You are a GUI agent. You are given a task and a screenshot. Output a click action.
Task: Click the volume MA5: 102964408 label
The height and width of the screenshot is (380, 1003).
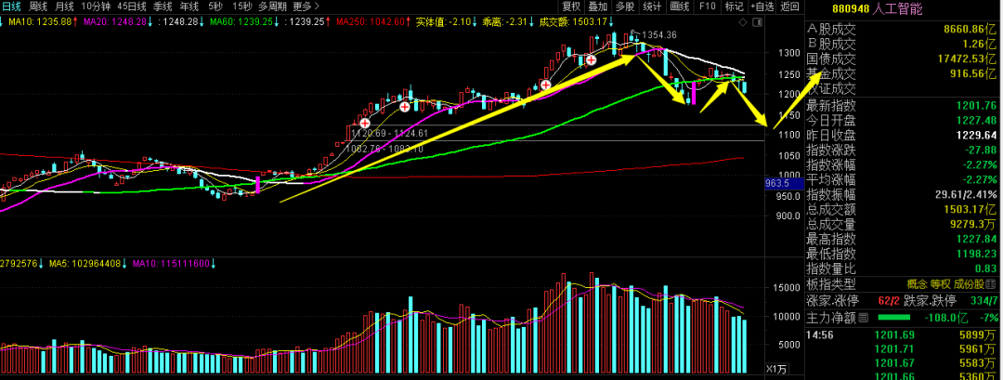(87, 263)
